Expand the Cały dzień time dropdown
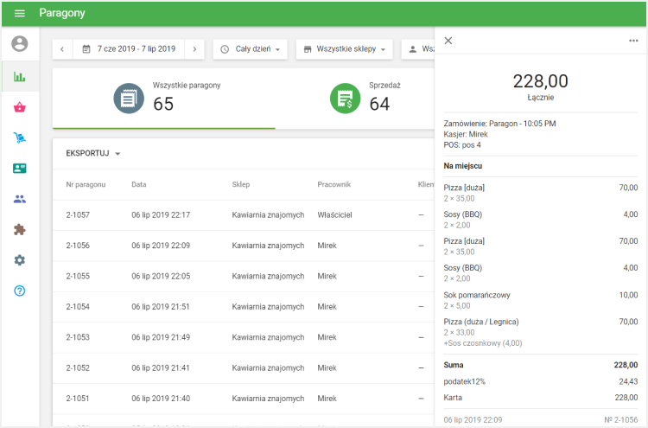The width and height of the screenshot is (648, 428). click(251, 49)
